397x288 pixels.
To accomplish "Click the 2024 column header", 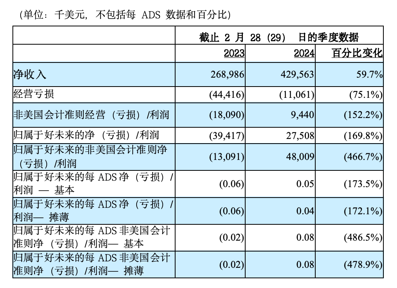I will 304,53.
